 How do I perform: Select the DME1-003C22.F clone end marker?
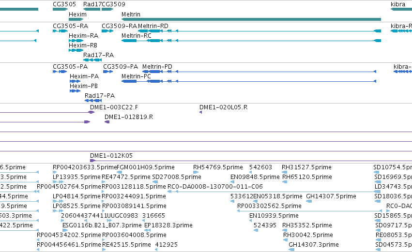[91, 112]
